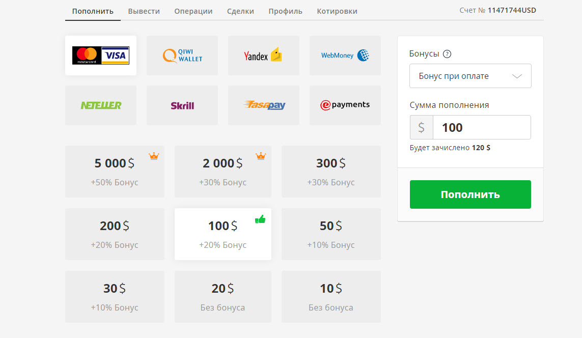Click the Сумма пополнения amount field
582x338 pixels.
(481, 127)
